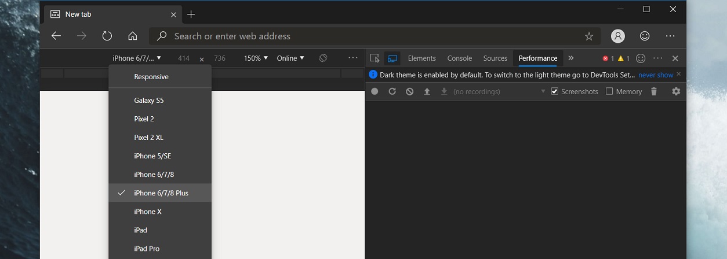Send feedback smiley in browser toolbar
Screen dimensions: 727x259
coord(645,36)
